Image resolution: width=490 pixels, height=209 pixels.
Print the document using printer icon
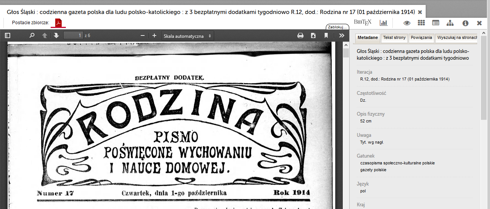tap(300, 36)
